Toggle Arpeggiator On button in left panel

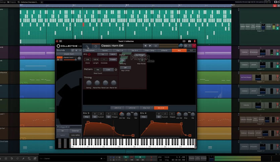(63, 131)
